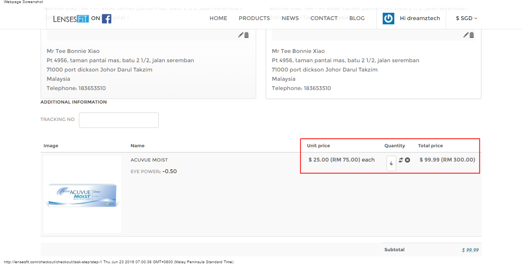The height and width of the screenshot is (264, 522).
Task: Click the power icon beside Hi dreamztech
Action: [389, 19]
